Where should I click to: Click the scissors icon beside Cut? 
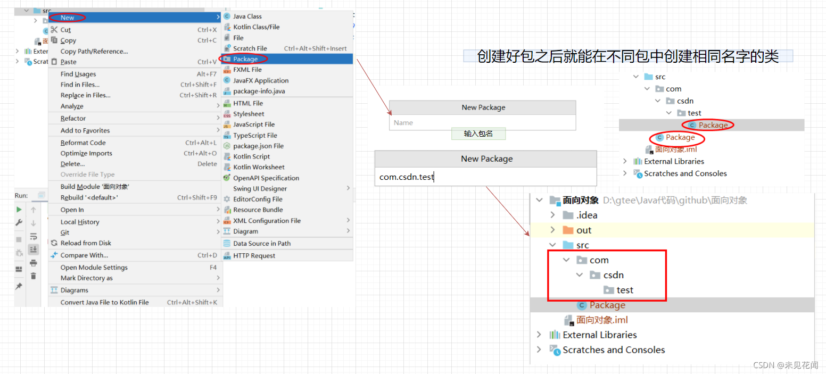(54, 30)
